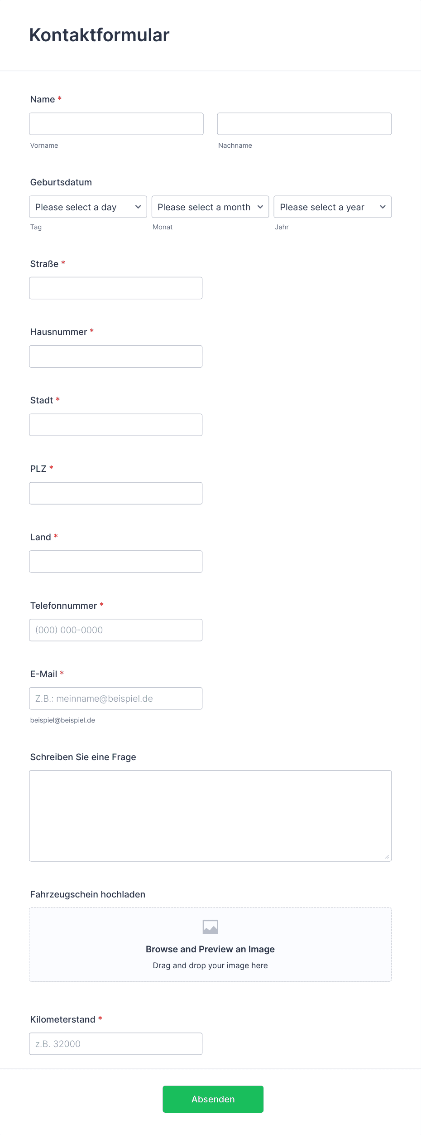The height and width of the screenshot is (1135, 421).
Task: Focus the Land text field
Action: 116,562
